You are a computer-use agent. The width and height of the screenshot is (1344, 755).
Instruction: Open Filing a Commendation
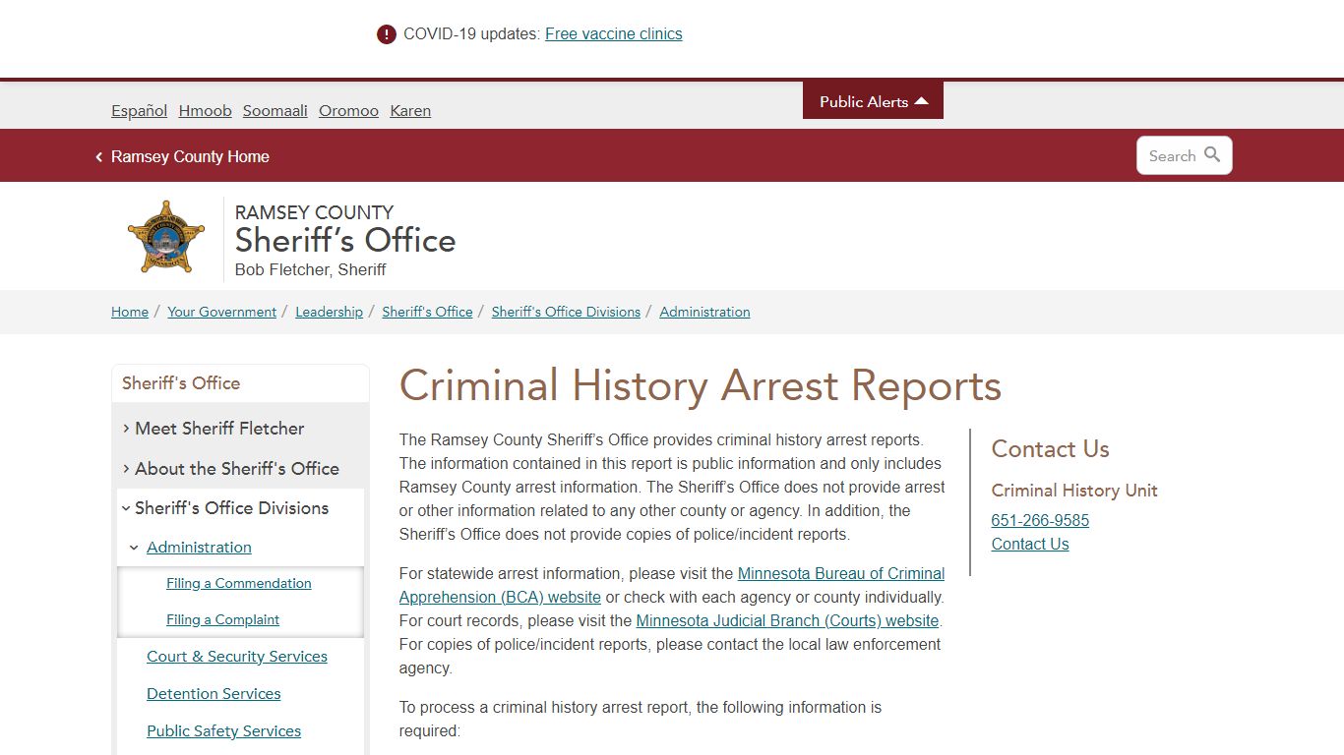239,583
